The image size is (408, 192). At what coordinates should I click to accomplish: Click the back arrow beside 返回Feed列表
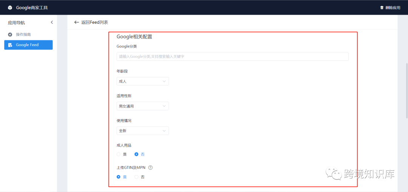pyautogui.click(x=76, y=22)
